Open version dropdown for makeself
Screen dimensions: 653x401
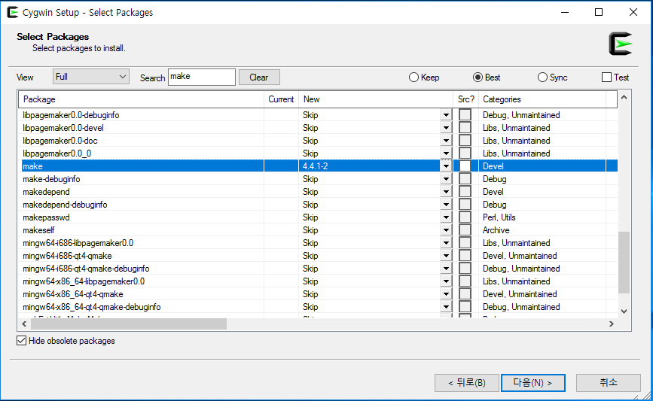[x=446, y=230]
